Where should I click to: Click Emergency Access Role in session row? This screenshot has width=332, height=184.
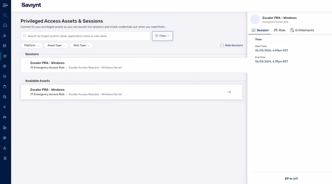click(49, 68)
